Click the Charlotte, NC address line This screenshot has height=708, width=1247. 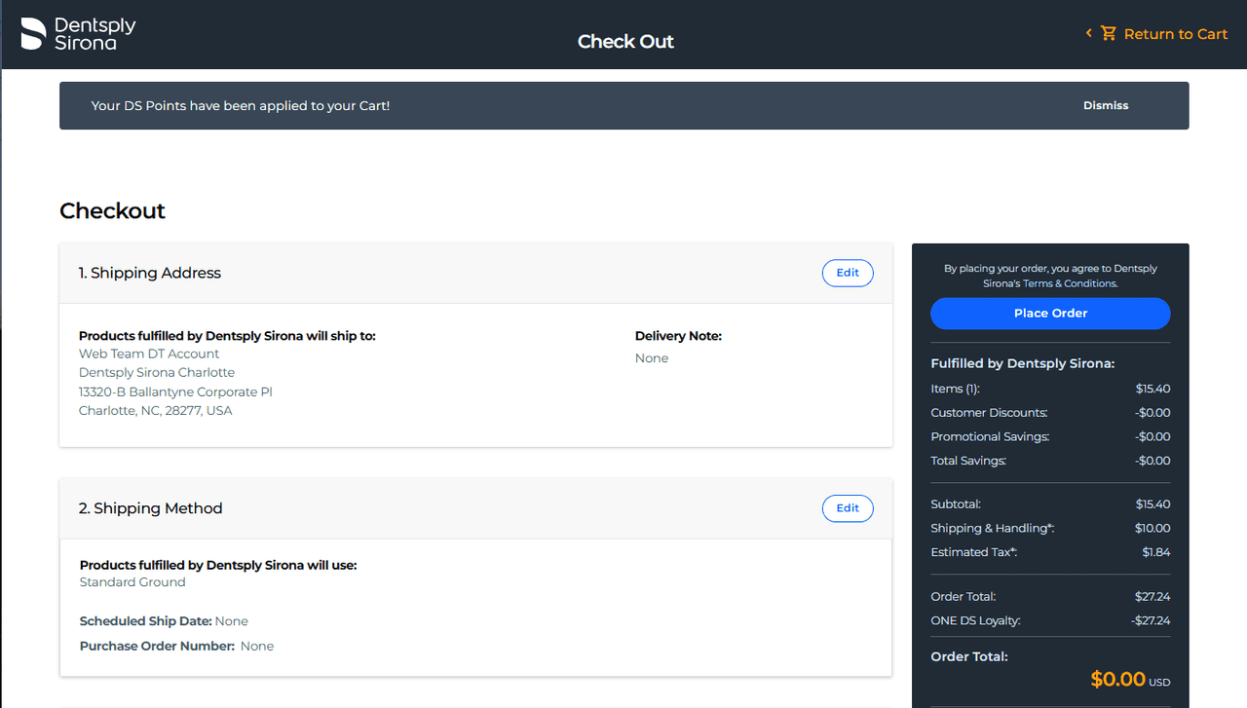(x=156, y=411)
